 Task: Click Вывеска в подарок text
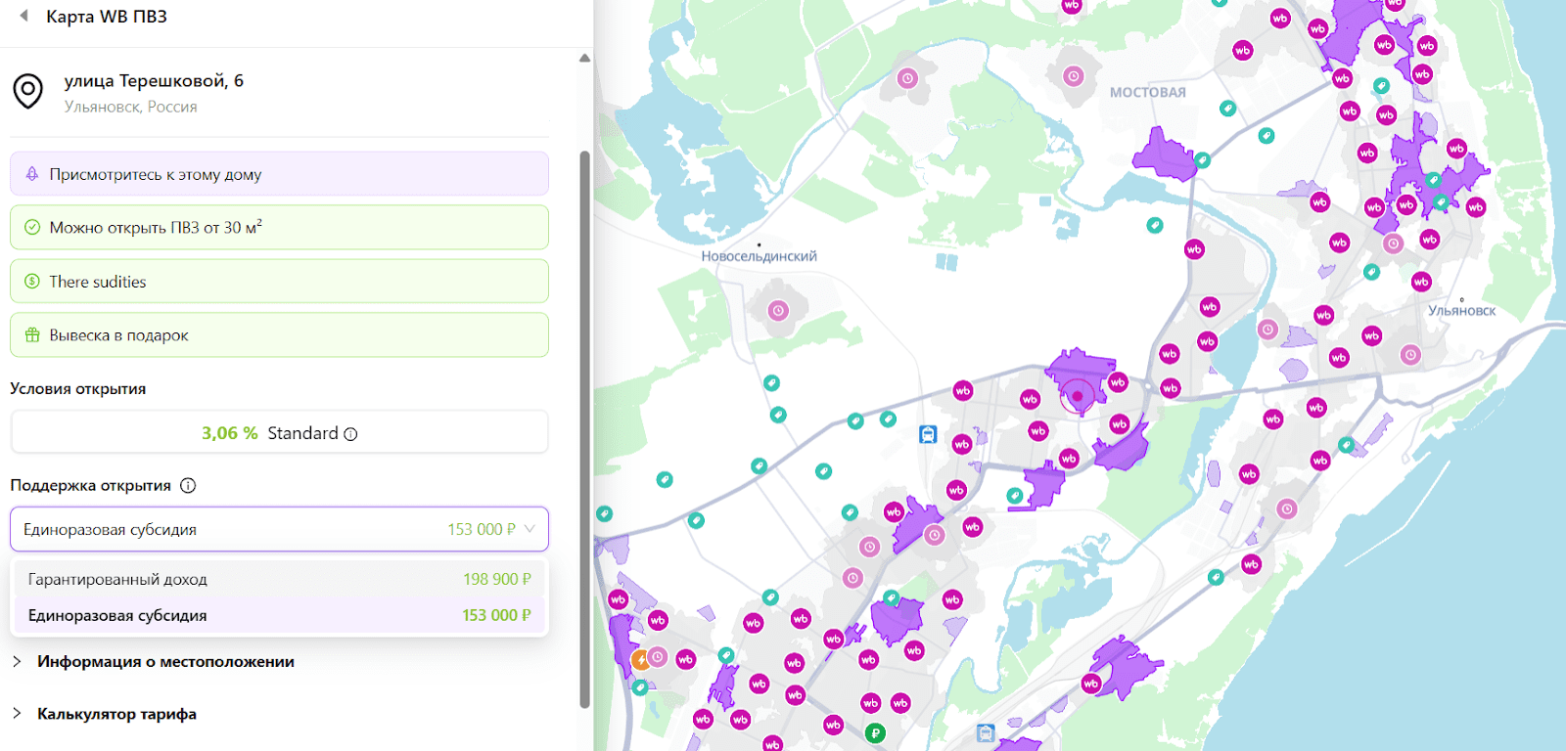coord(118,335)
